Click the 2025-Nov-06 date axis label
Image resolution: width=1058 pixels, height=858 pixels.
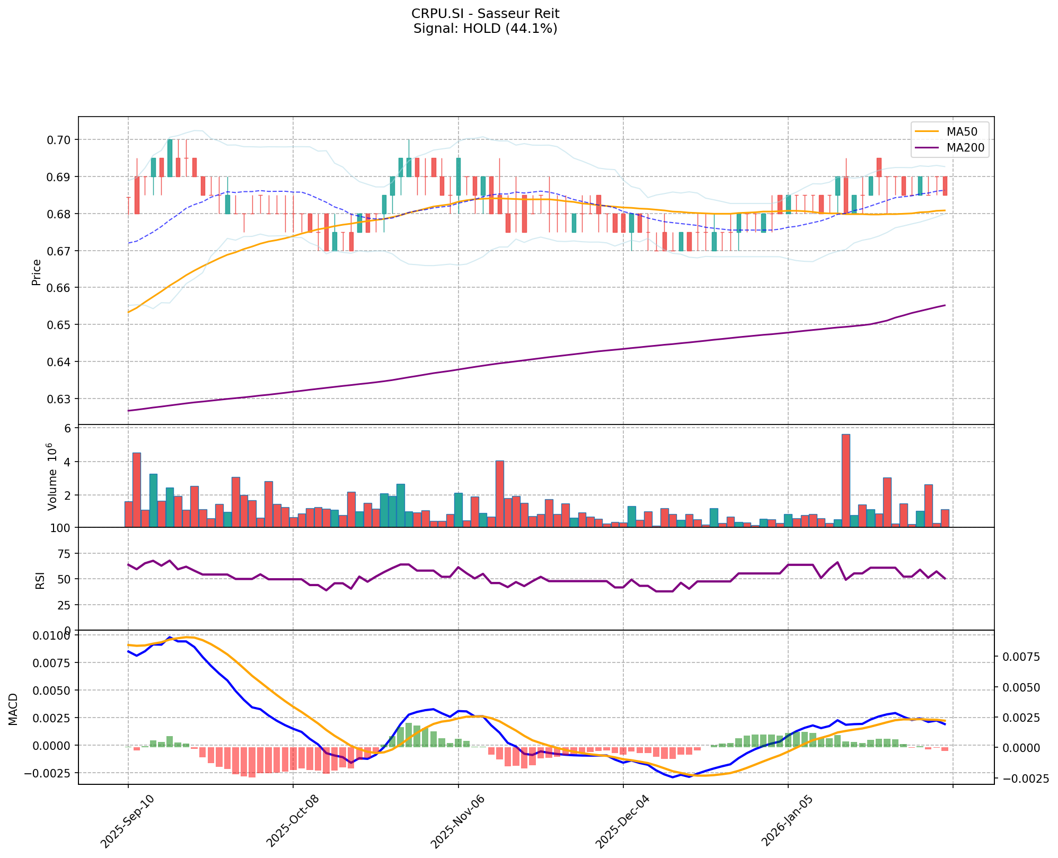(x=457, y=820)
